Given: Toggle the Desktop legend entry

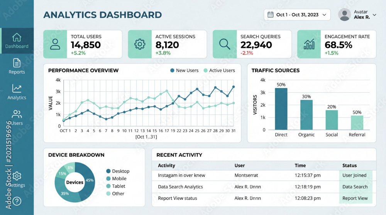Looking at the screenshot, I should pyautogui.click(x=118, y=171).
